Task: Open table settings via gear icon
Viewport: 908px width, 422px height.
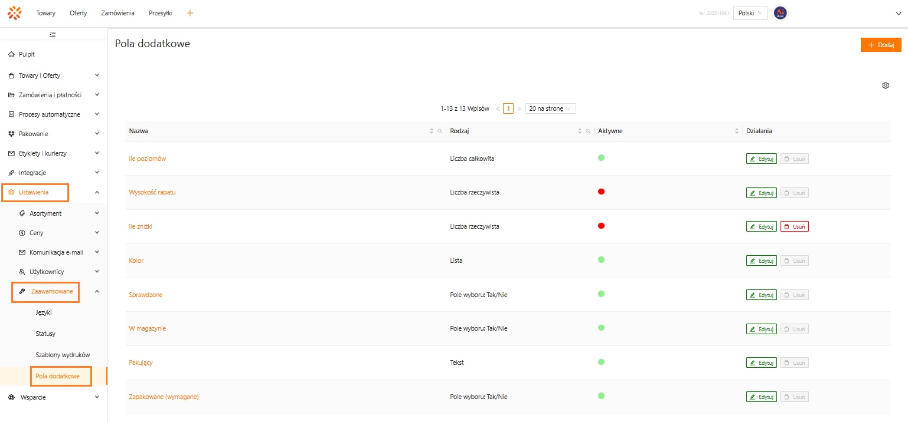Action: click(885, 85)
